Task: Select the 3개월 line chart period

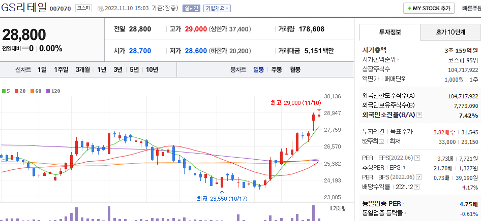Action: click(83, 69)
